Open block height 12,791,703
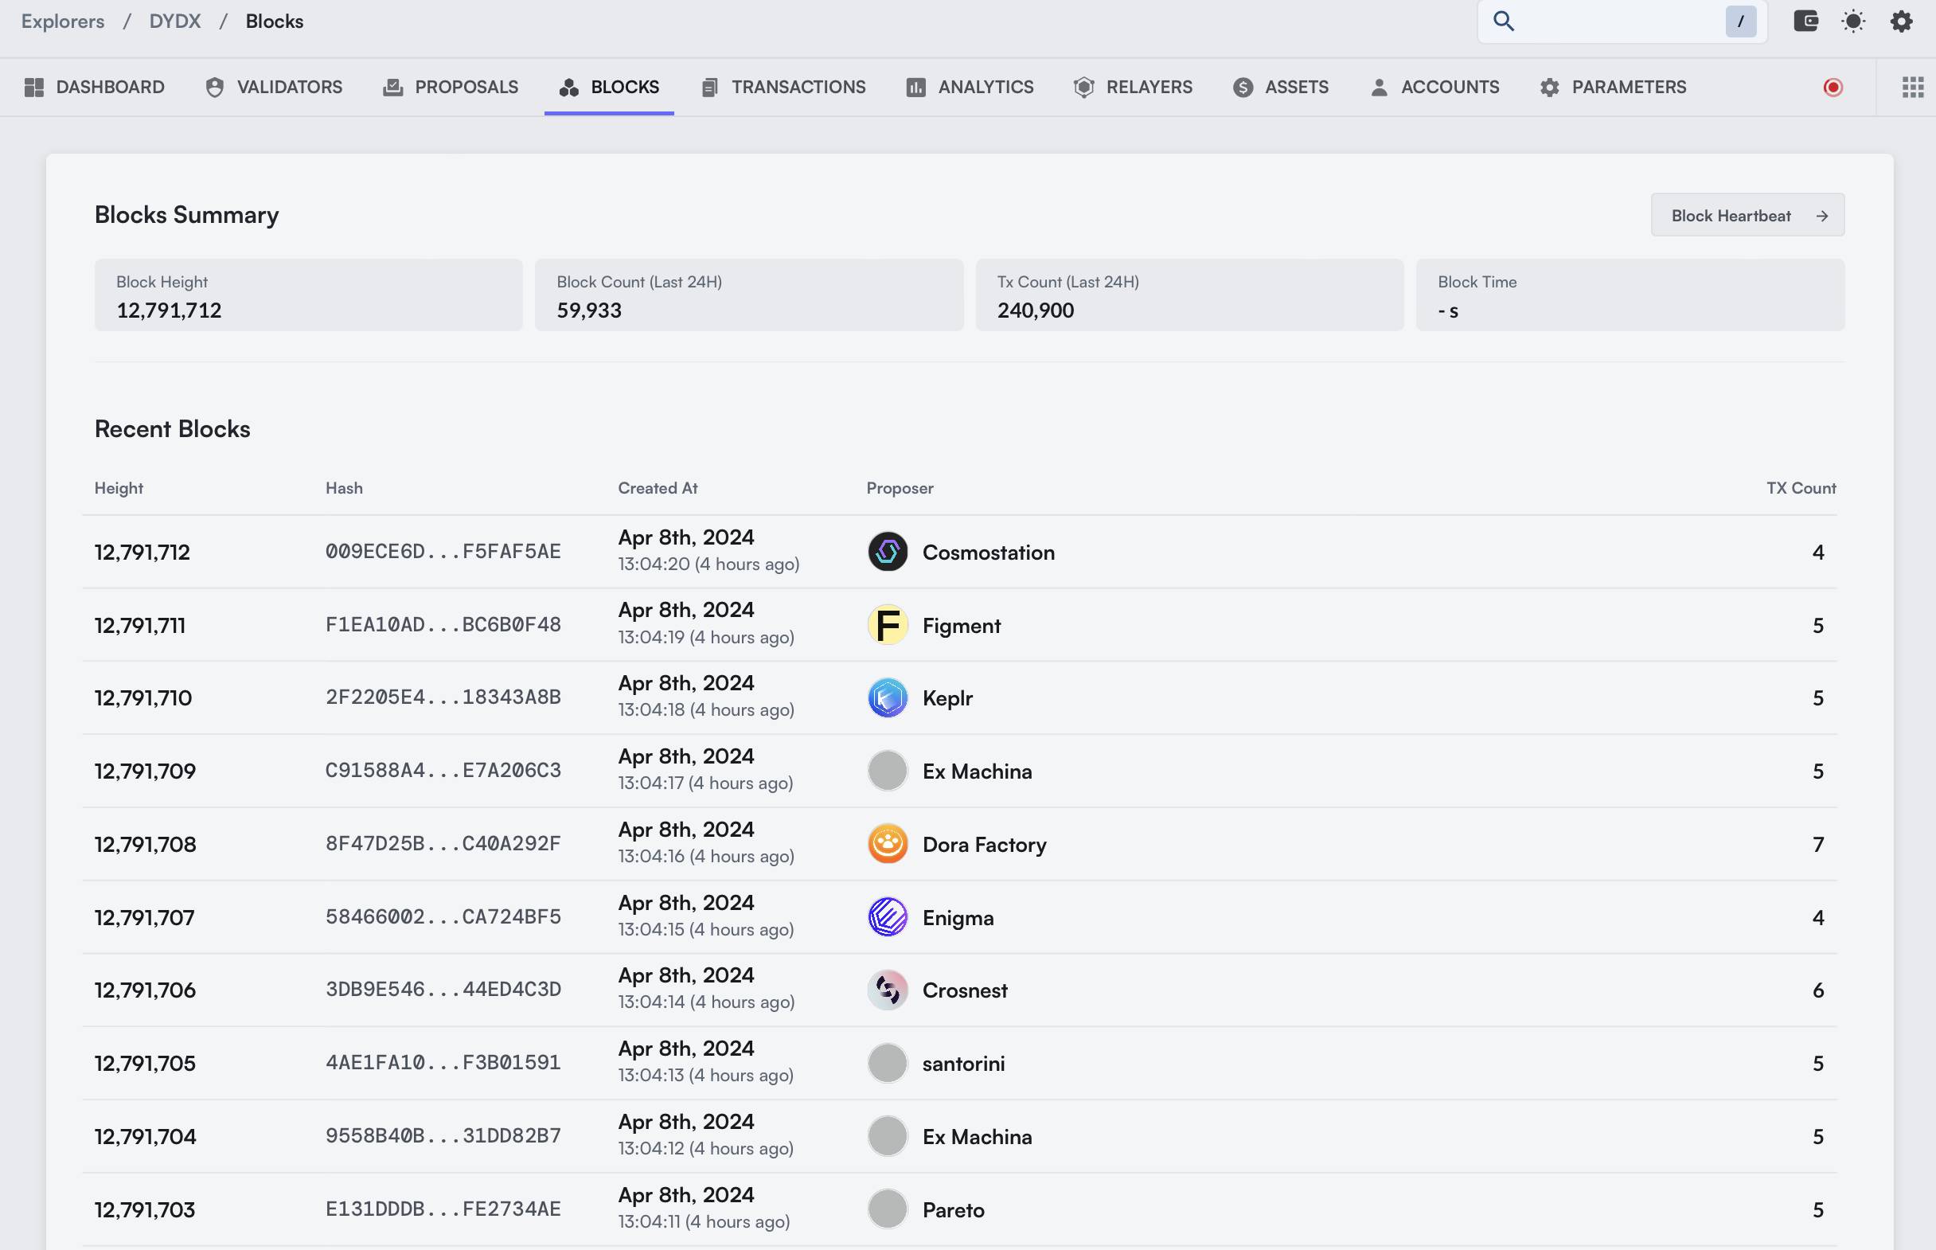The height and width of the screenshot is (1250, 1936). pos(144,1209)
